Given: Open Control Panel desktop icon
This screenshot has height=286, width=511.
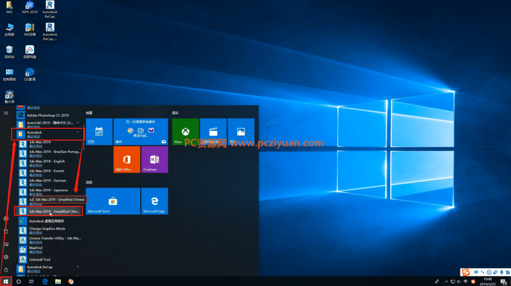Looking at the screenshot, I should click(x=9, y=75).
